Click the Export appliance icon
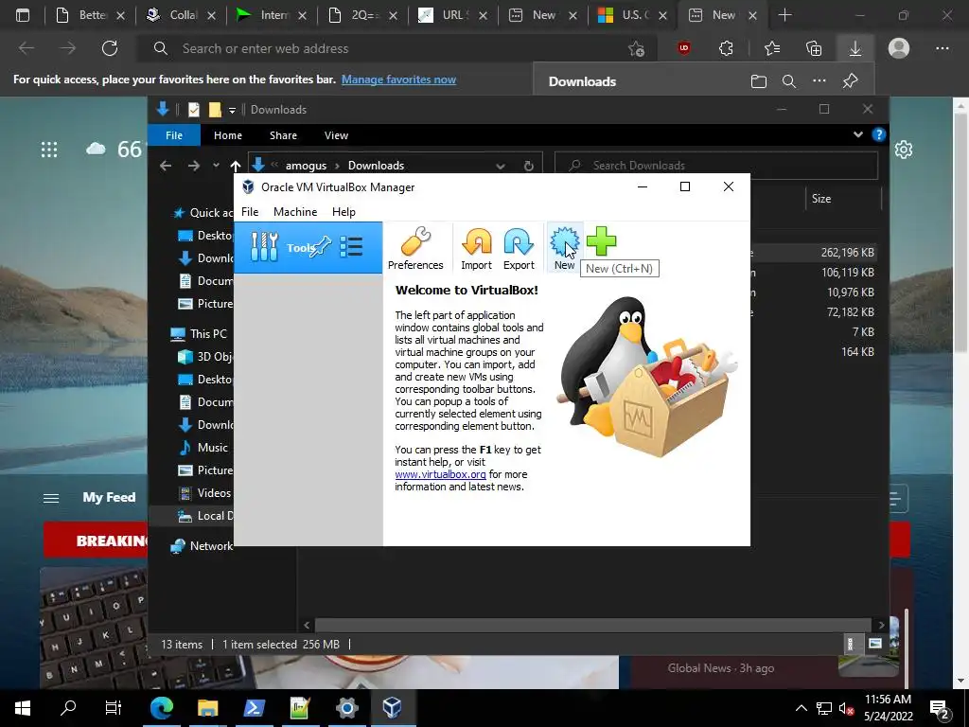Viewport: 969px width, 727px height. point(519,249)
